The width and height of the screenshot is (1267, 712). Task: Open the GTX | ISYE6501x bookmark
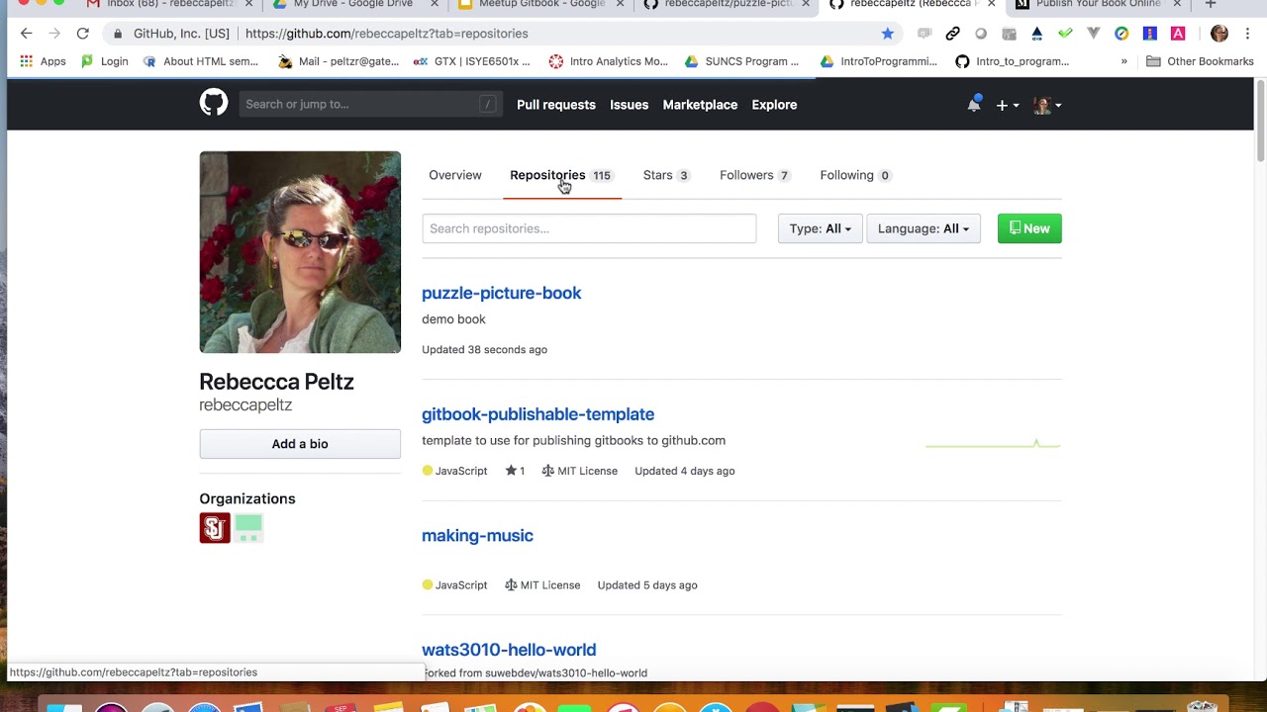[471, 61]
